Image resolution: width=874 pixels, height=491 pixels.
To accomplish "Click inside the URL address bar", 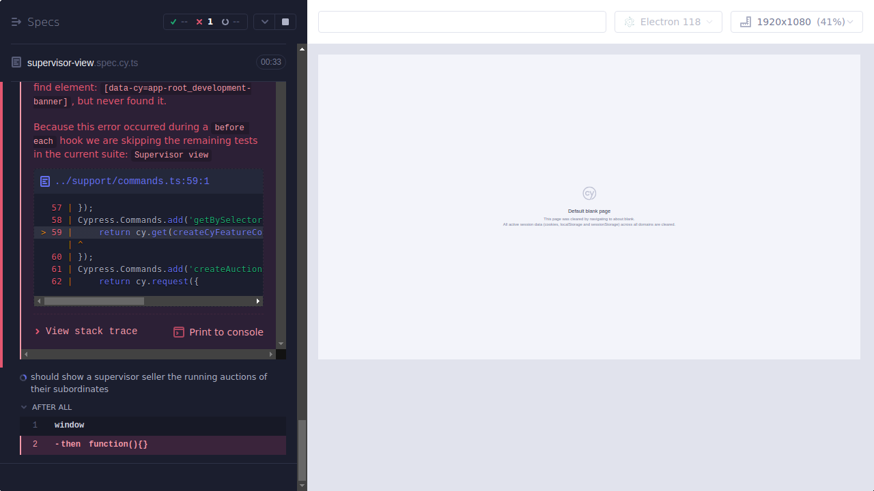I will coord(462,21).
